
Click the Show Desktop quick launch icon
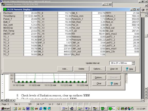[15, 109]
